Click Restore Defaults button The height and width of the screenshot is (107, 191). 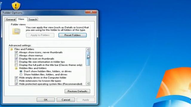tap(77, 91)
